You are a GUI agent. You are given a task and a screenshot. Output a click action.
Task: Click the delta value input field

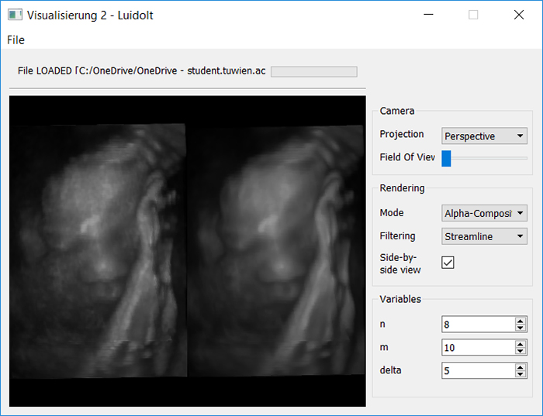[478, 371]
